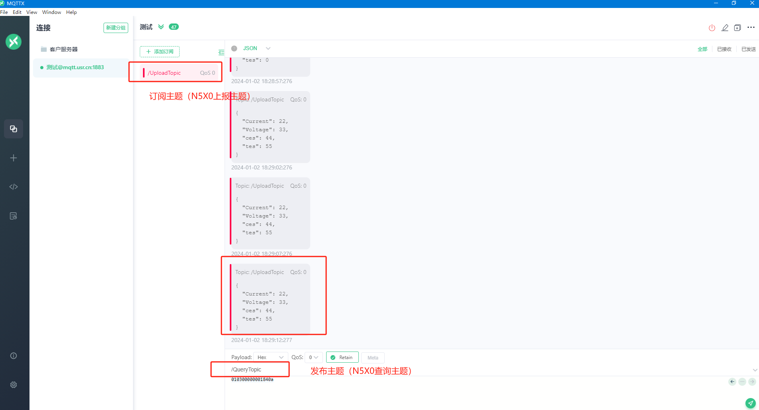
Task: Open the Script page code icon
Action: coord(14,187)
